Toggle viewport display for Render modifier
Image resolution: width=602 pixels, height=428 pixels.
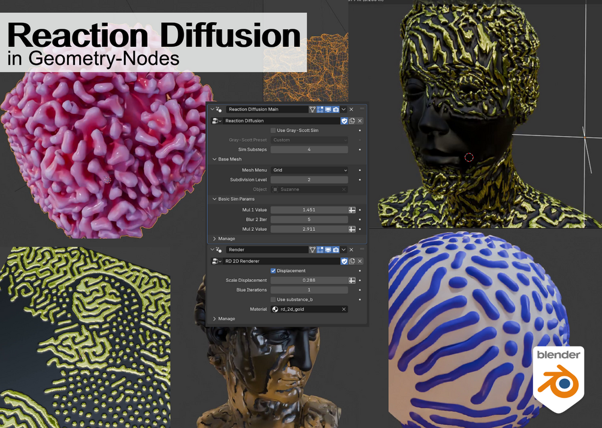point(328,250)
